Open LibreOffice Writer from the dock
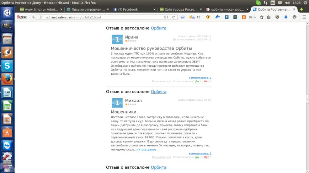This screenshot has width=309, height=173. (7, 93)
